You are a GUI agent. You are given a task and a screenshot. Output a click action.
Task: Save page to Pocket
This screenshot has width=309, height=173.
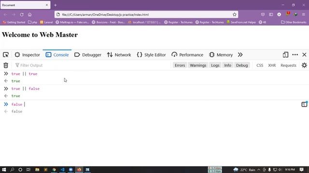pyautogui.click(x=263, y=14)
